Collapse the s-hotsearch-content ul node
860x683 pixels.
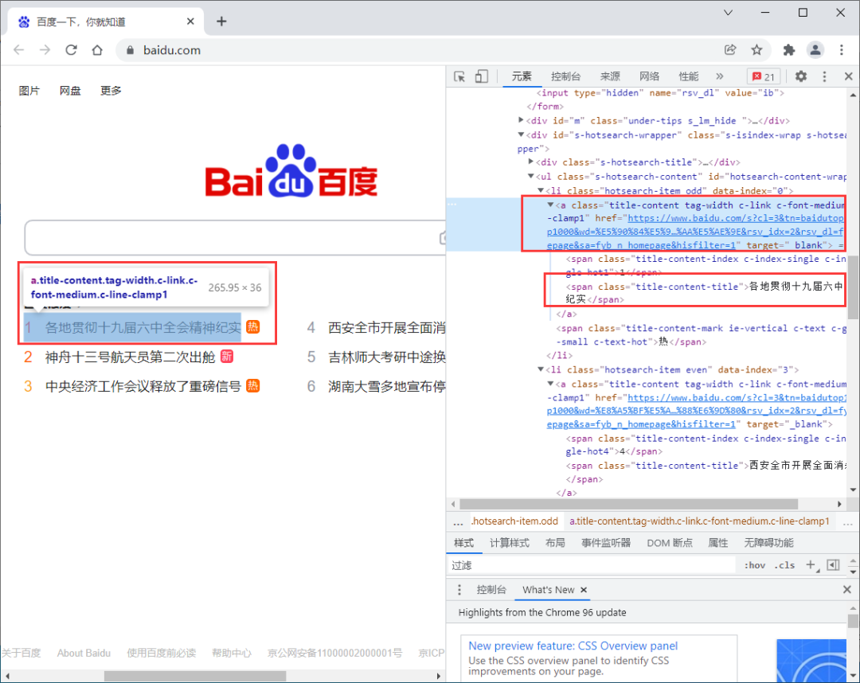(530, 176)
